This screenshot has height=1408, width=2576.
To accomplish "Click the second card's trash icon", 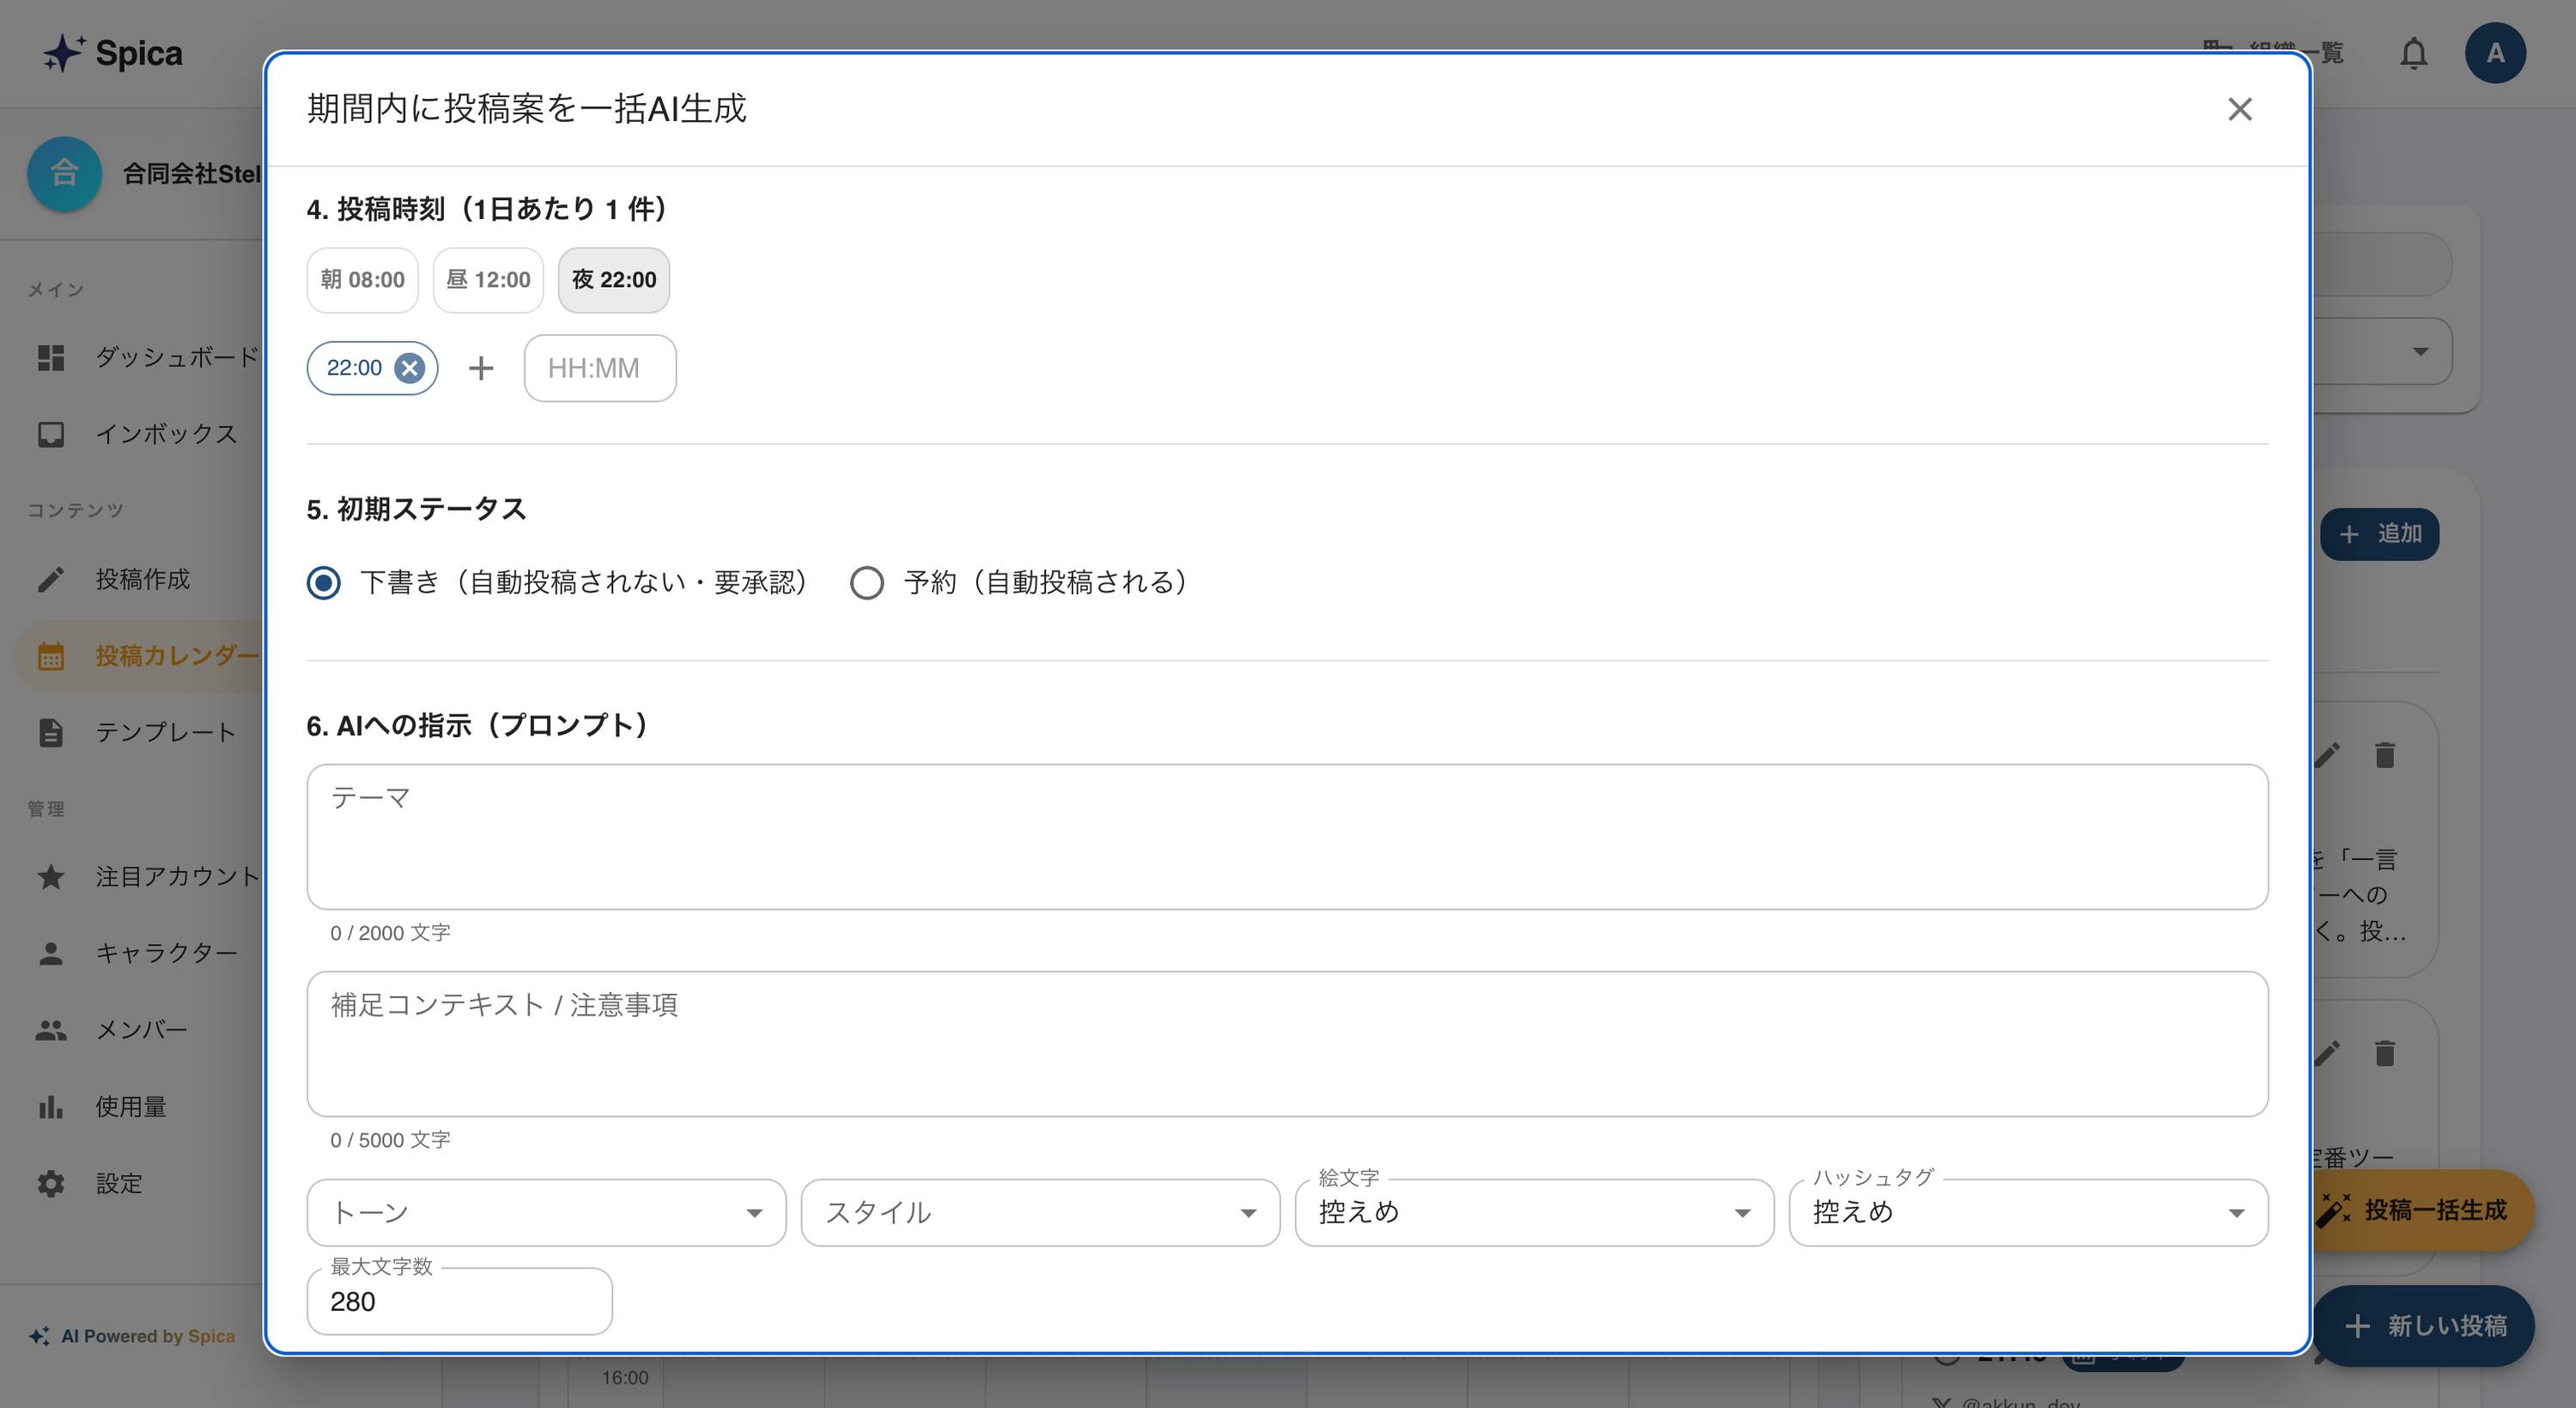I will pyautogui.click(x=2384, y=1054).
